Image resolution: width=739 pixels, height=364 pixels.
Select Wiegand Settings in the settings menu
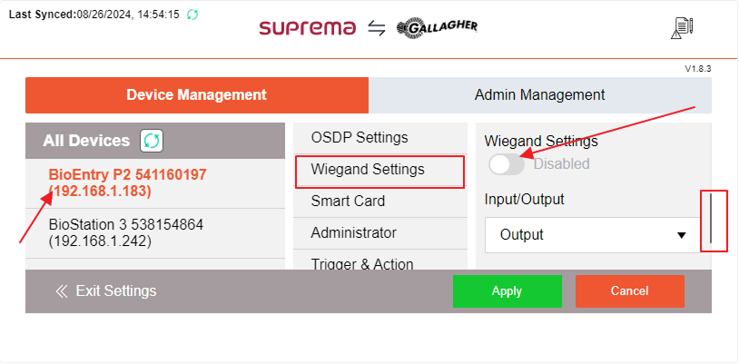tap(368, 170)
